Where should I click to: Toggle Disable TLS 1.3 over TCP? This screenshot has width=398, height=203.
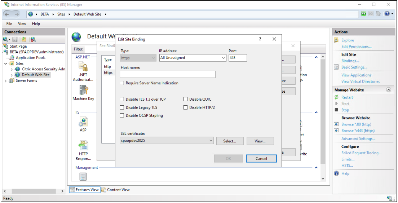[122, 99]
